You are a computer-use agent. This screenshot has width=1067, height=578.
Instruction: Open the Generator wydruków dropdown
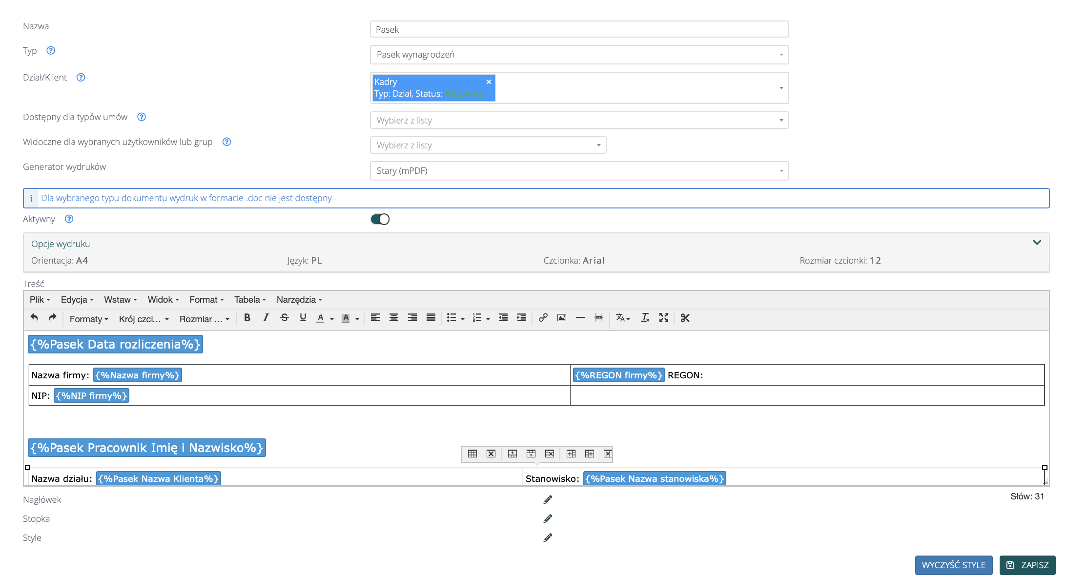pyautogui.click(x=579, y=171)
